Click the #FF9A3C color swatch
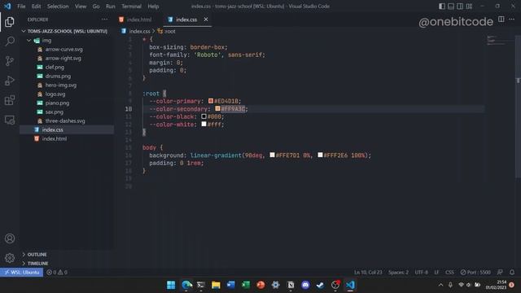This screenshot has width=521, height=293. 217,108
